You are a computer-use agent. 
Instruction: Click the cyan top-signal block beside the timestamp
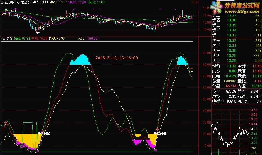click(80, 59)
